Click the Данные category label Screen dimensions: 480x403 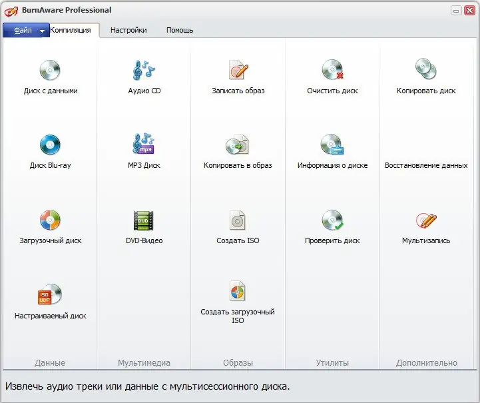click(x=50, y=363)
